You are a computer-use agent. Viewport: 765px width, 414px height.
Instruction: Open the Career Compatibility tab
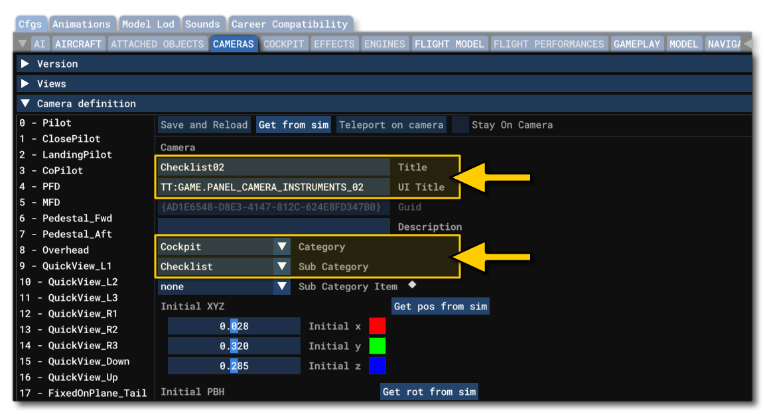point(290,23)
